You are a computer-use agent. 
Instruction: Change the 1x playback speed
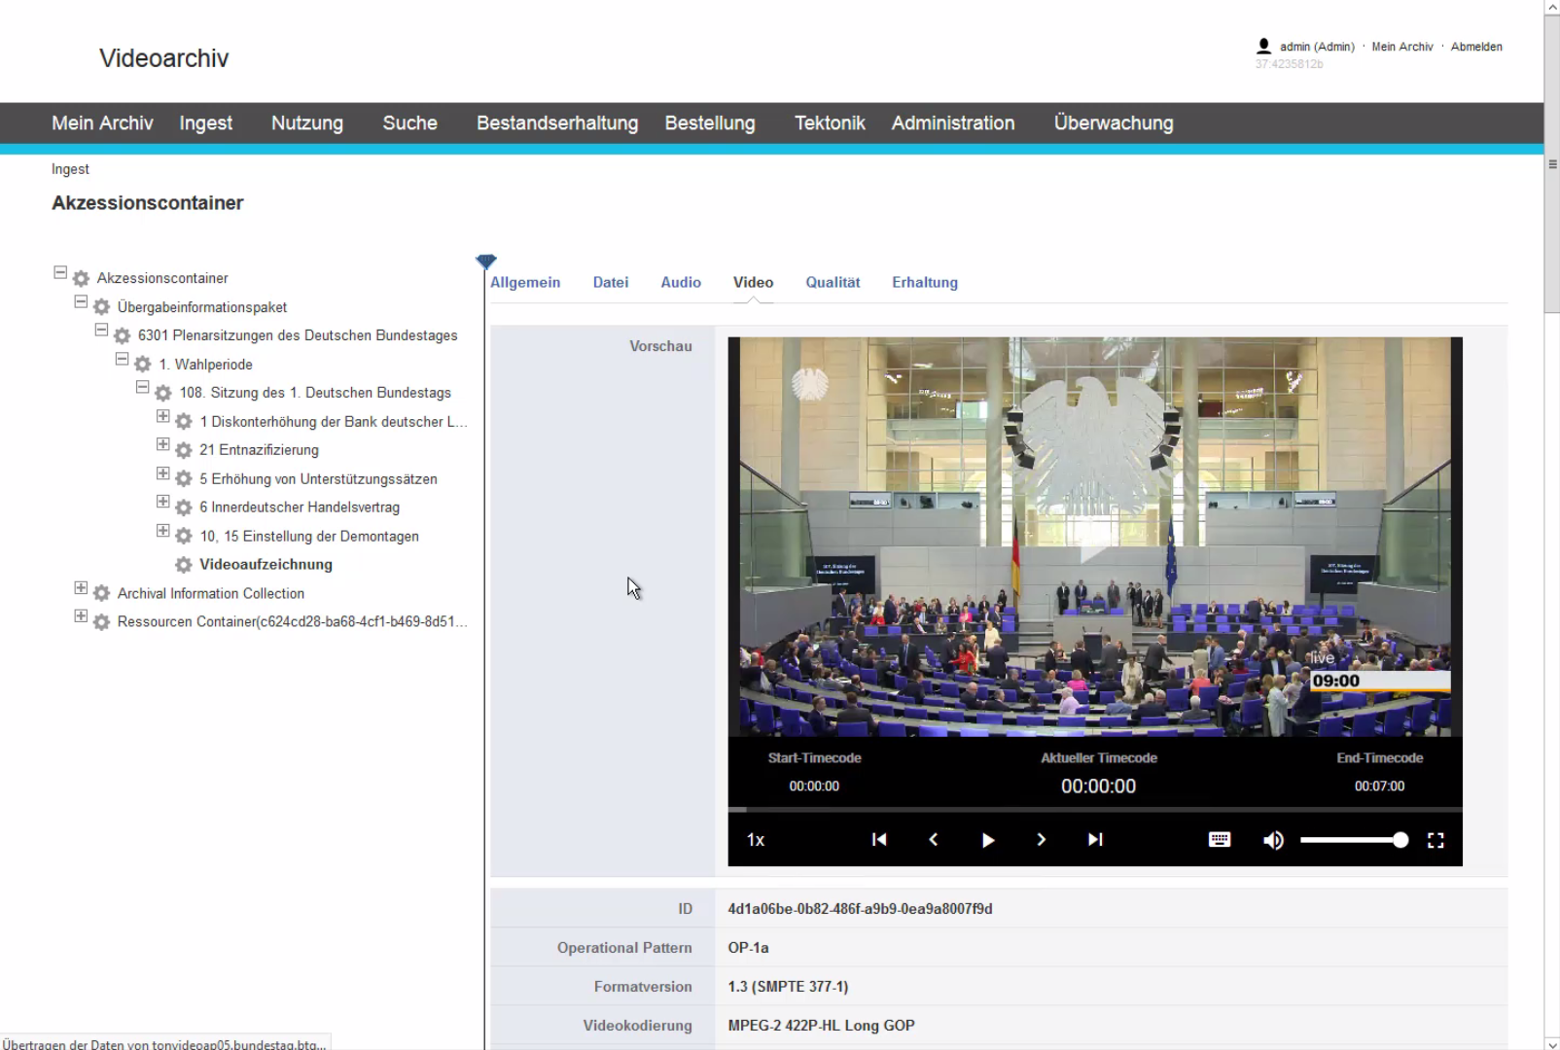tap(756, 840)
